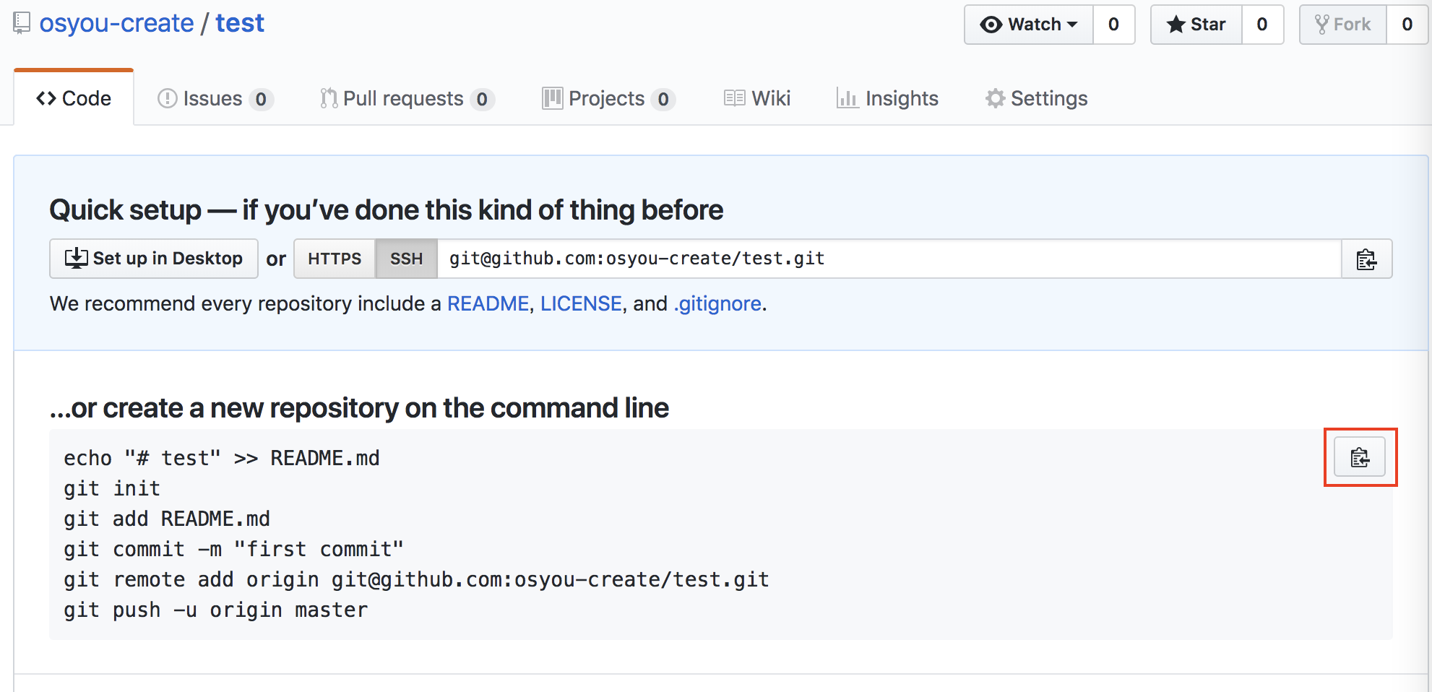
Task: Copy the command line setup commands
Action: 1360,457
